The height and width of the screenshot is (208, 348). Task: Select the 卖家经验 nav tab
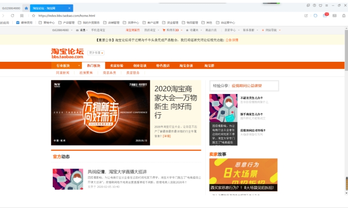(116, 66)
